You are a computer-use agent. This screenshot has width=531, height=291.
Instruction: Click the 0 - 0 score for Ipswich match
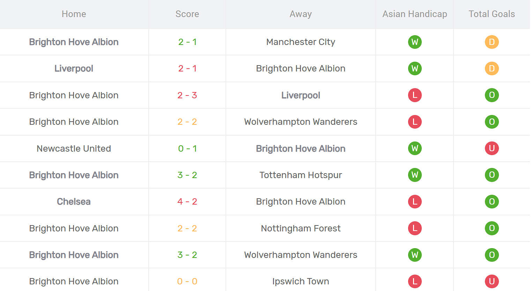click(x=187, y=281)
